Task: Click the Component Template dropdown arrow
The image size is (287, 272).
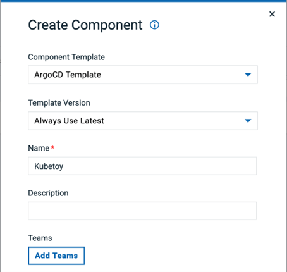Action: click(x=248, y=75)
